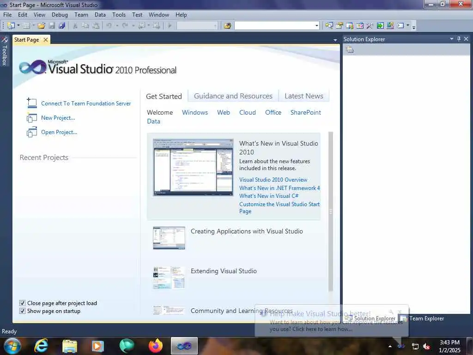
Task: Expand the New Project button dropdown arrow
Action: click(x=18, y=26)
